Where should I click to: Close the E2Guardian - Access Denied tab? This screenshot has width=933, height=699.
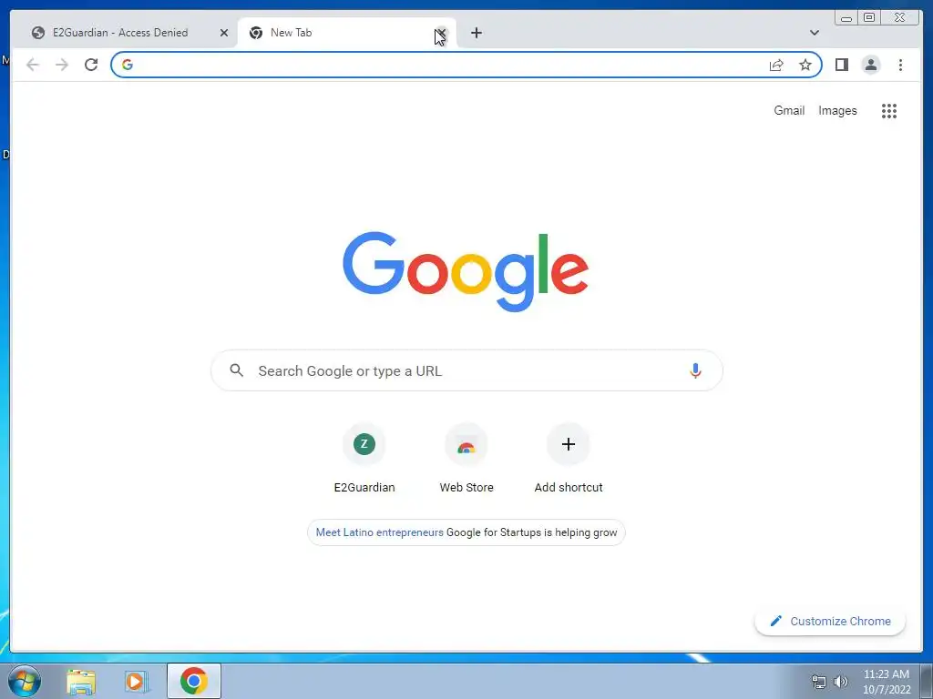point(224,33)
